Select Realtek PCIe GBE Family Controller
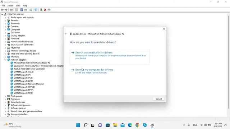The image size is (230, 129). click(29, 69)
